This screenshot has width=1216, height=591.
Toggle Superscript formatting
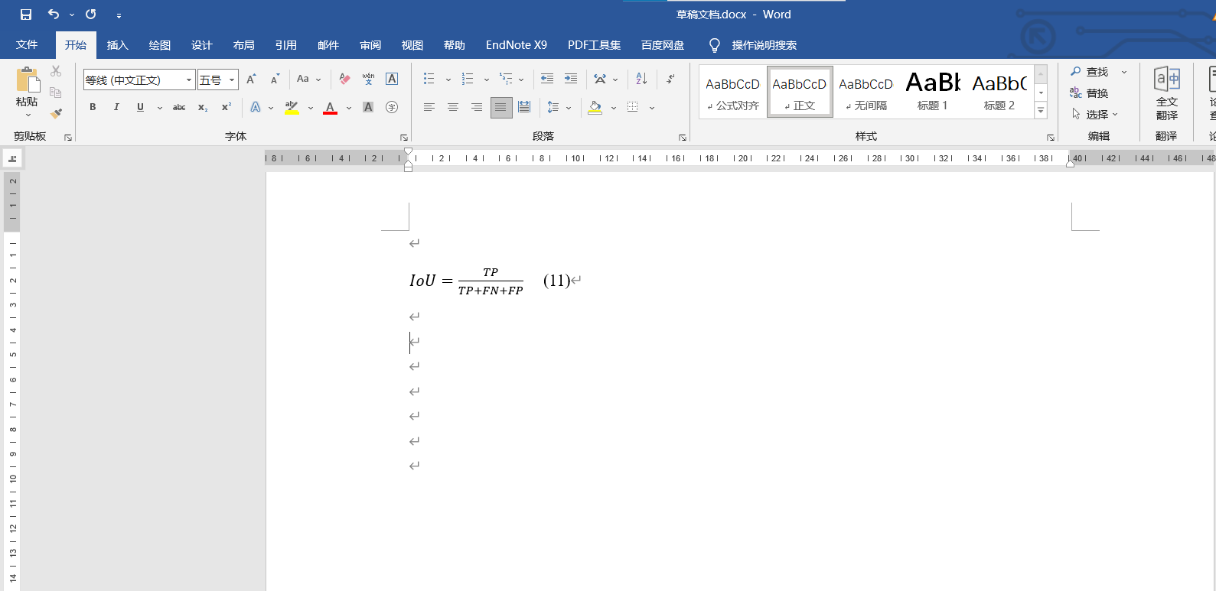click(x=227, y=107)
